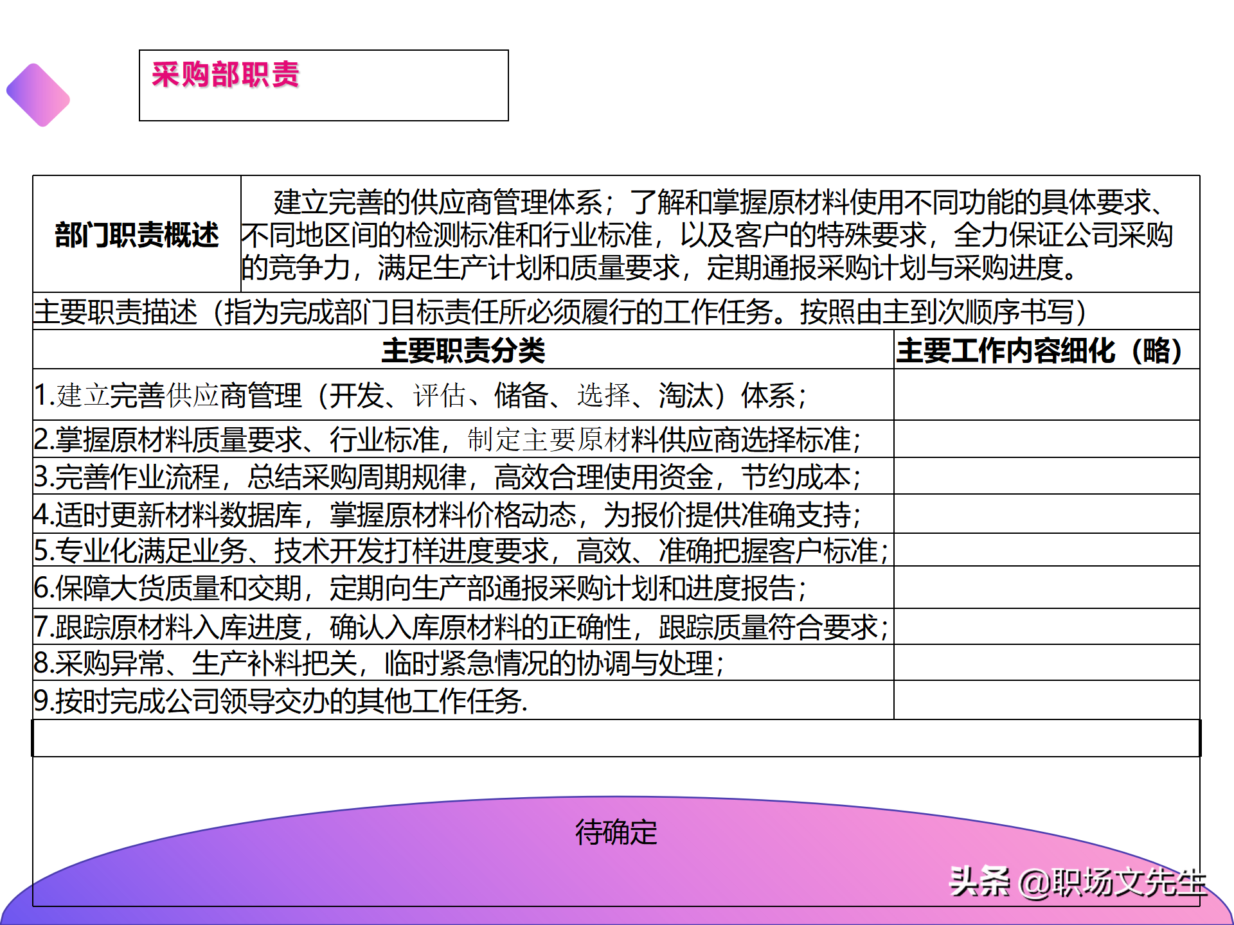Click the title text 采购部职责

[x=226, y=75]
